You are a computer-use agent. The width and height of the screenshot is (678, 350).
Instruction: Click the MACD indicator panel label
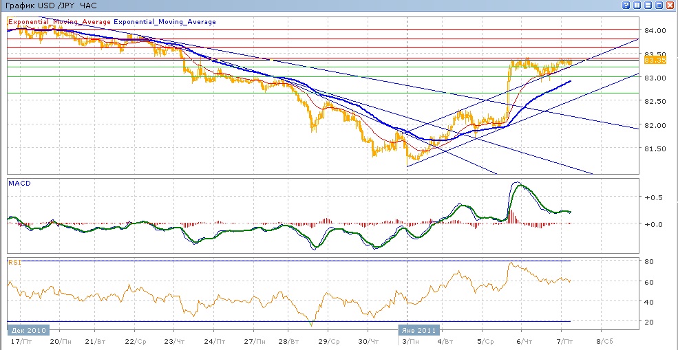pyautogui.click(x=19, y=182)
